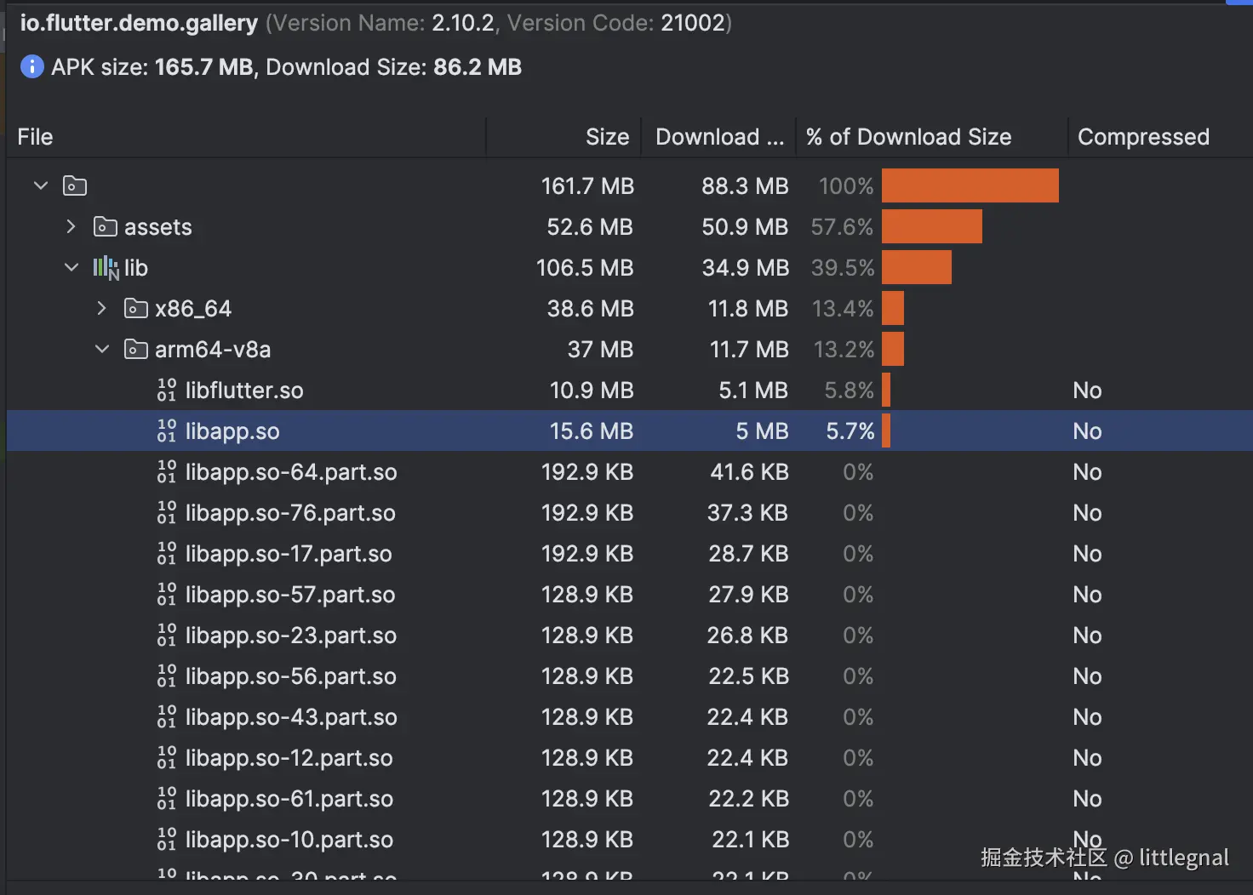The image size is (1253, 895).
Task: Click the orange download size bar for assets
Action: pos(931,227)
